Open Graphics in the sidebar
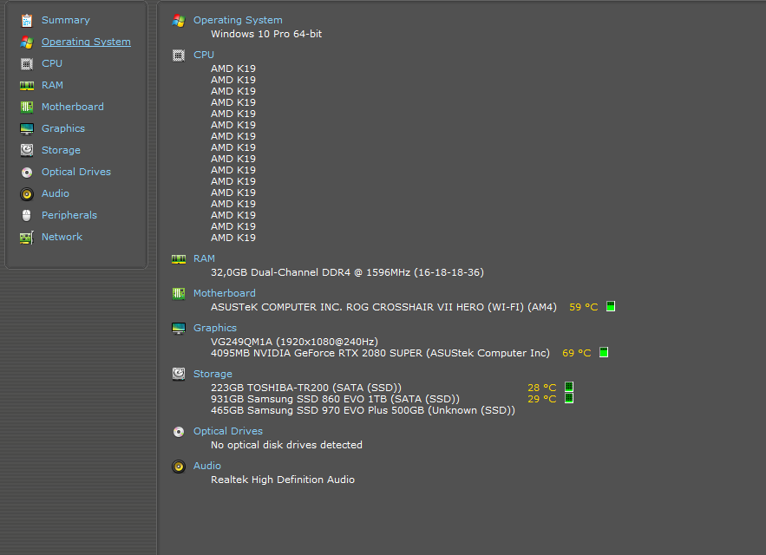The height and width of the screenshot is (555, 766). point(63,128)
